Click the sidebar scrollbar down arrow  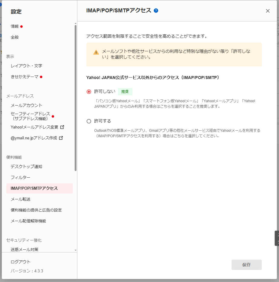(75, 250)
